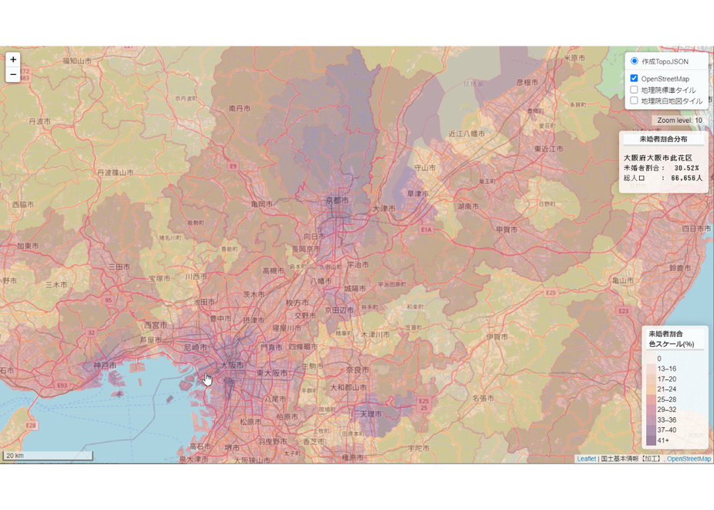Click the 0 legend color swatch
The width and height of the screenshot is (714, 510).
(x=651, y=359)
